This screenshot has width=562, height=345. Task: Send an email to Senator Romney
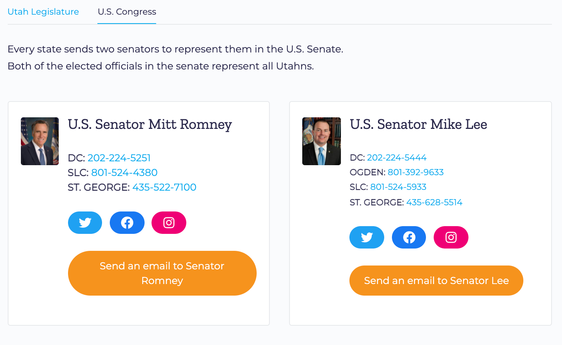pos(162,273)
